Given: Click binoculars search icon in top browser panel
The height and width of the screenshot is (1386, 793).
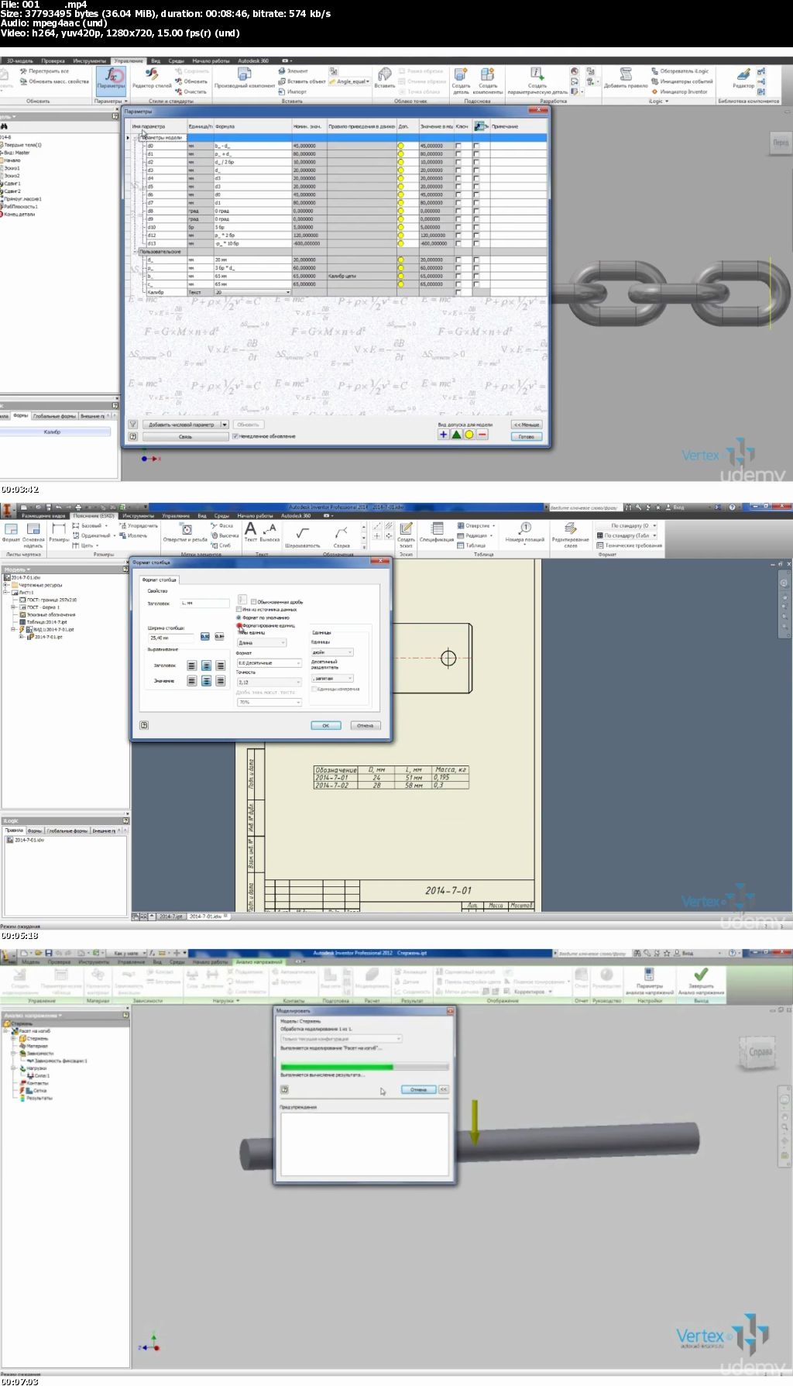Looking at the screenshot, I should click(4, 126).
